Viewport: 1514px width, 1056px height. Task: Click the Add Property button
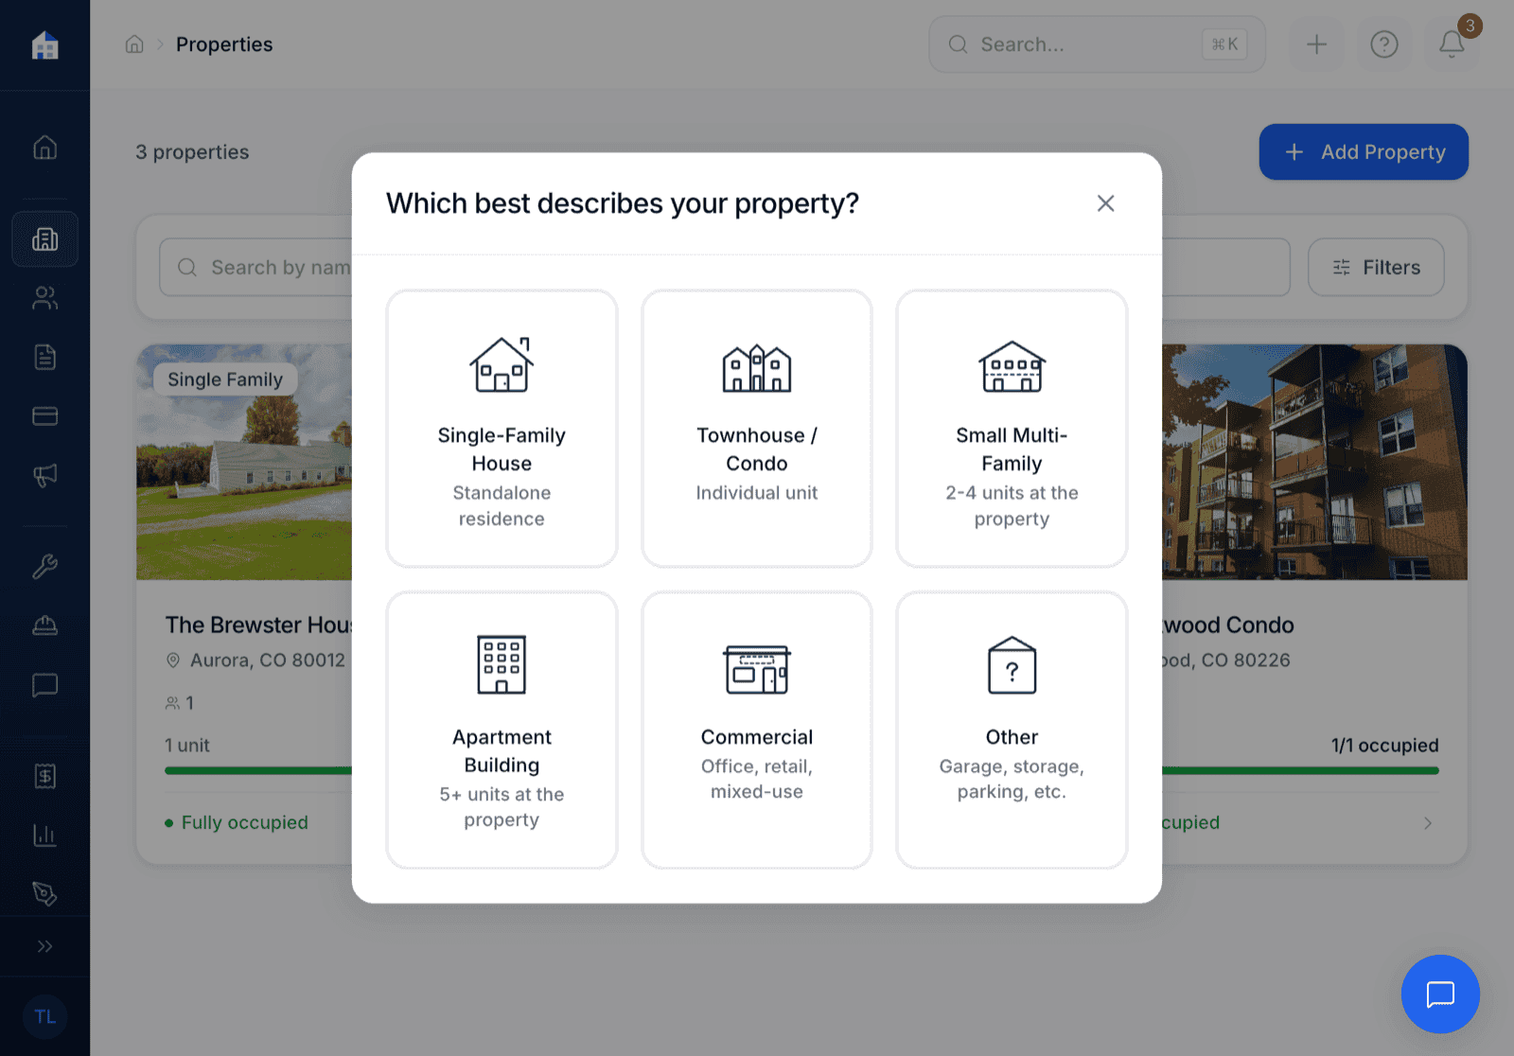tap(1363, 151)
